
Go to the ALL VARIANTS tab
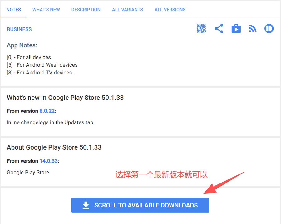[127, 10]
